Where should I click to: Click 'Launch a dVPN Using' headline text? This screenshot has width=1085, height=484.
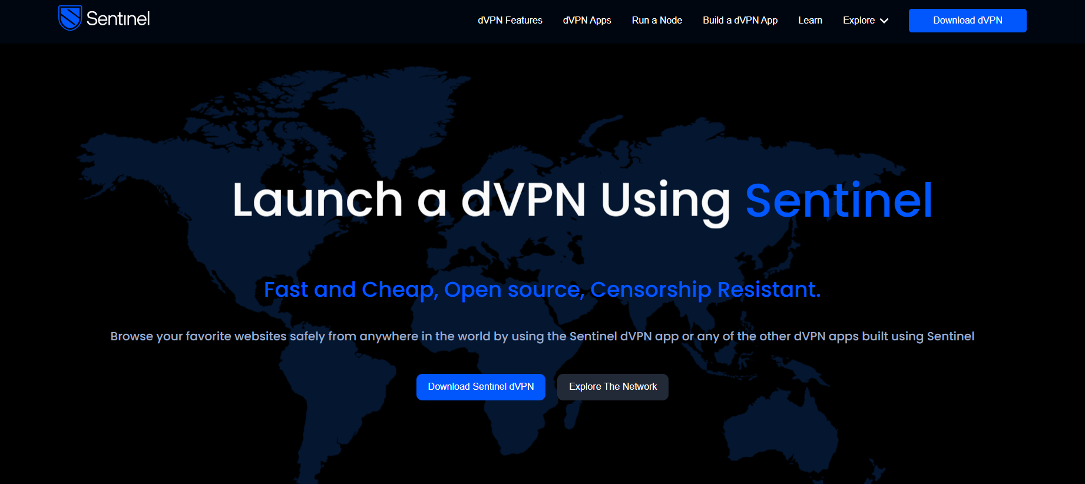[482, 203]
